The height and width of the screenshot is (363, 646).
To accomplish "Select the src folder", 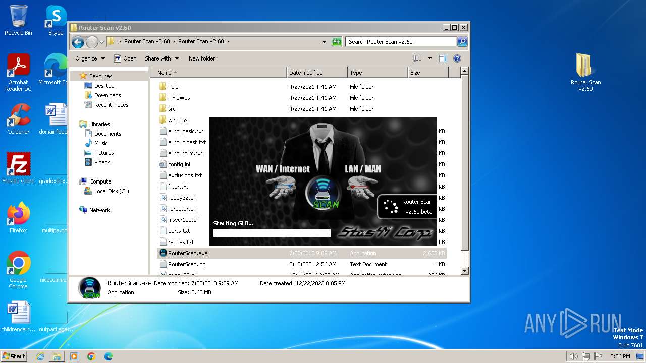I will 167,109.
